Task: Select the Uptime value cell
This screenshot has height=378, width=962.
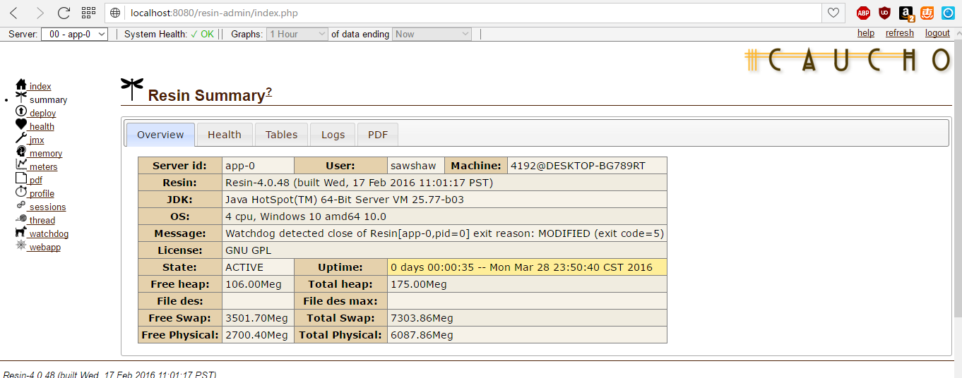Action: click(x=527, y=267)
